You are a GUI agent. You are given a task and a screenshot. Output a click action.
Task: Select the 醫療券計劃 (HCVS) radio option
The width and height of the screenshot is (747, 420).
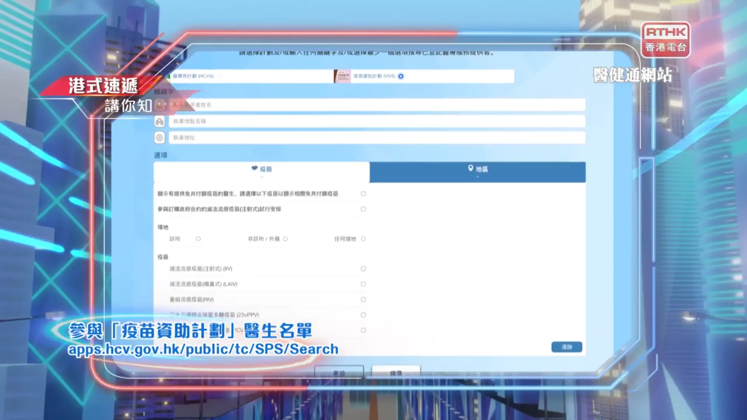(x=220, y=76)
